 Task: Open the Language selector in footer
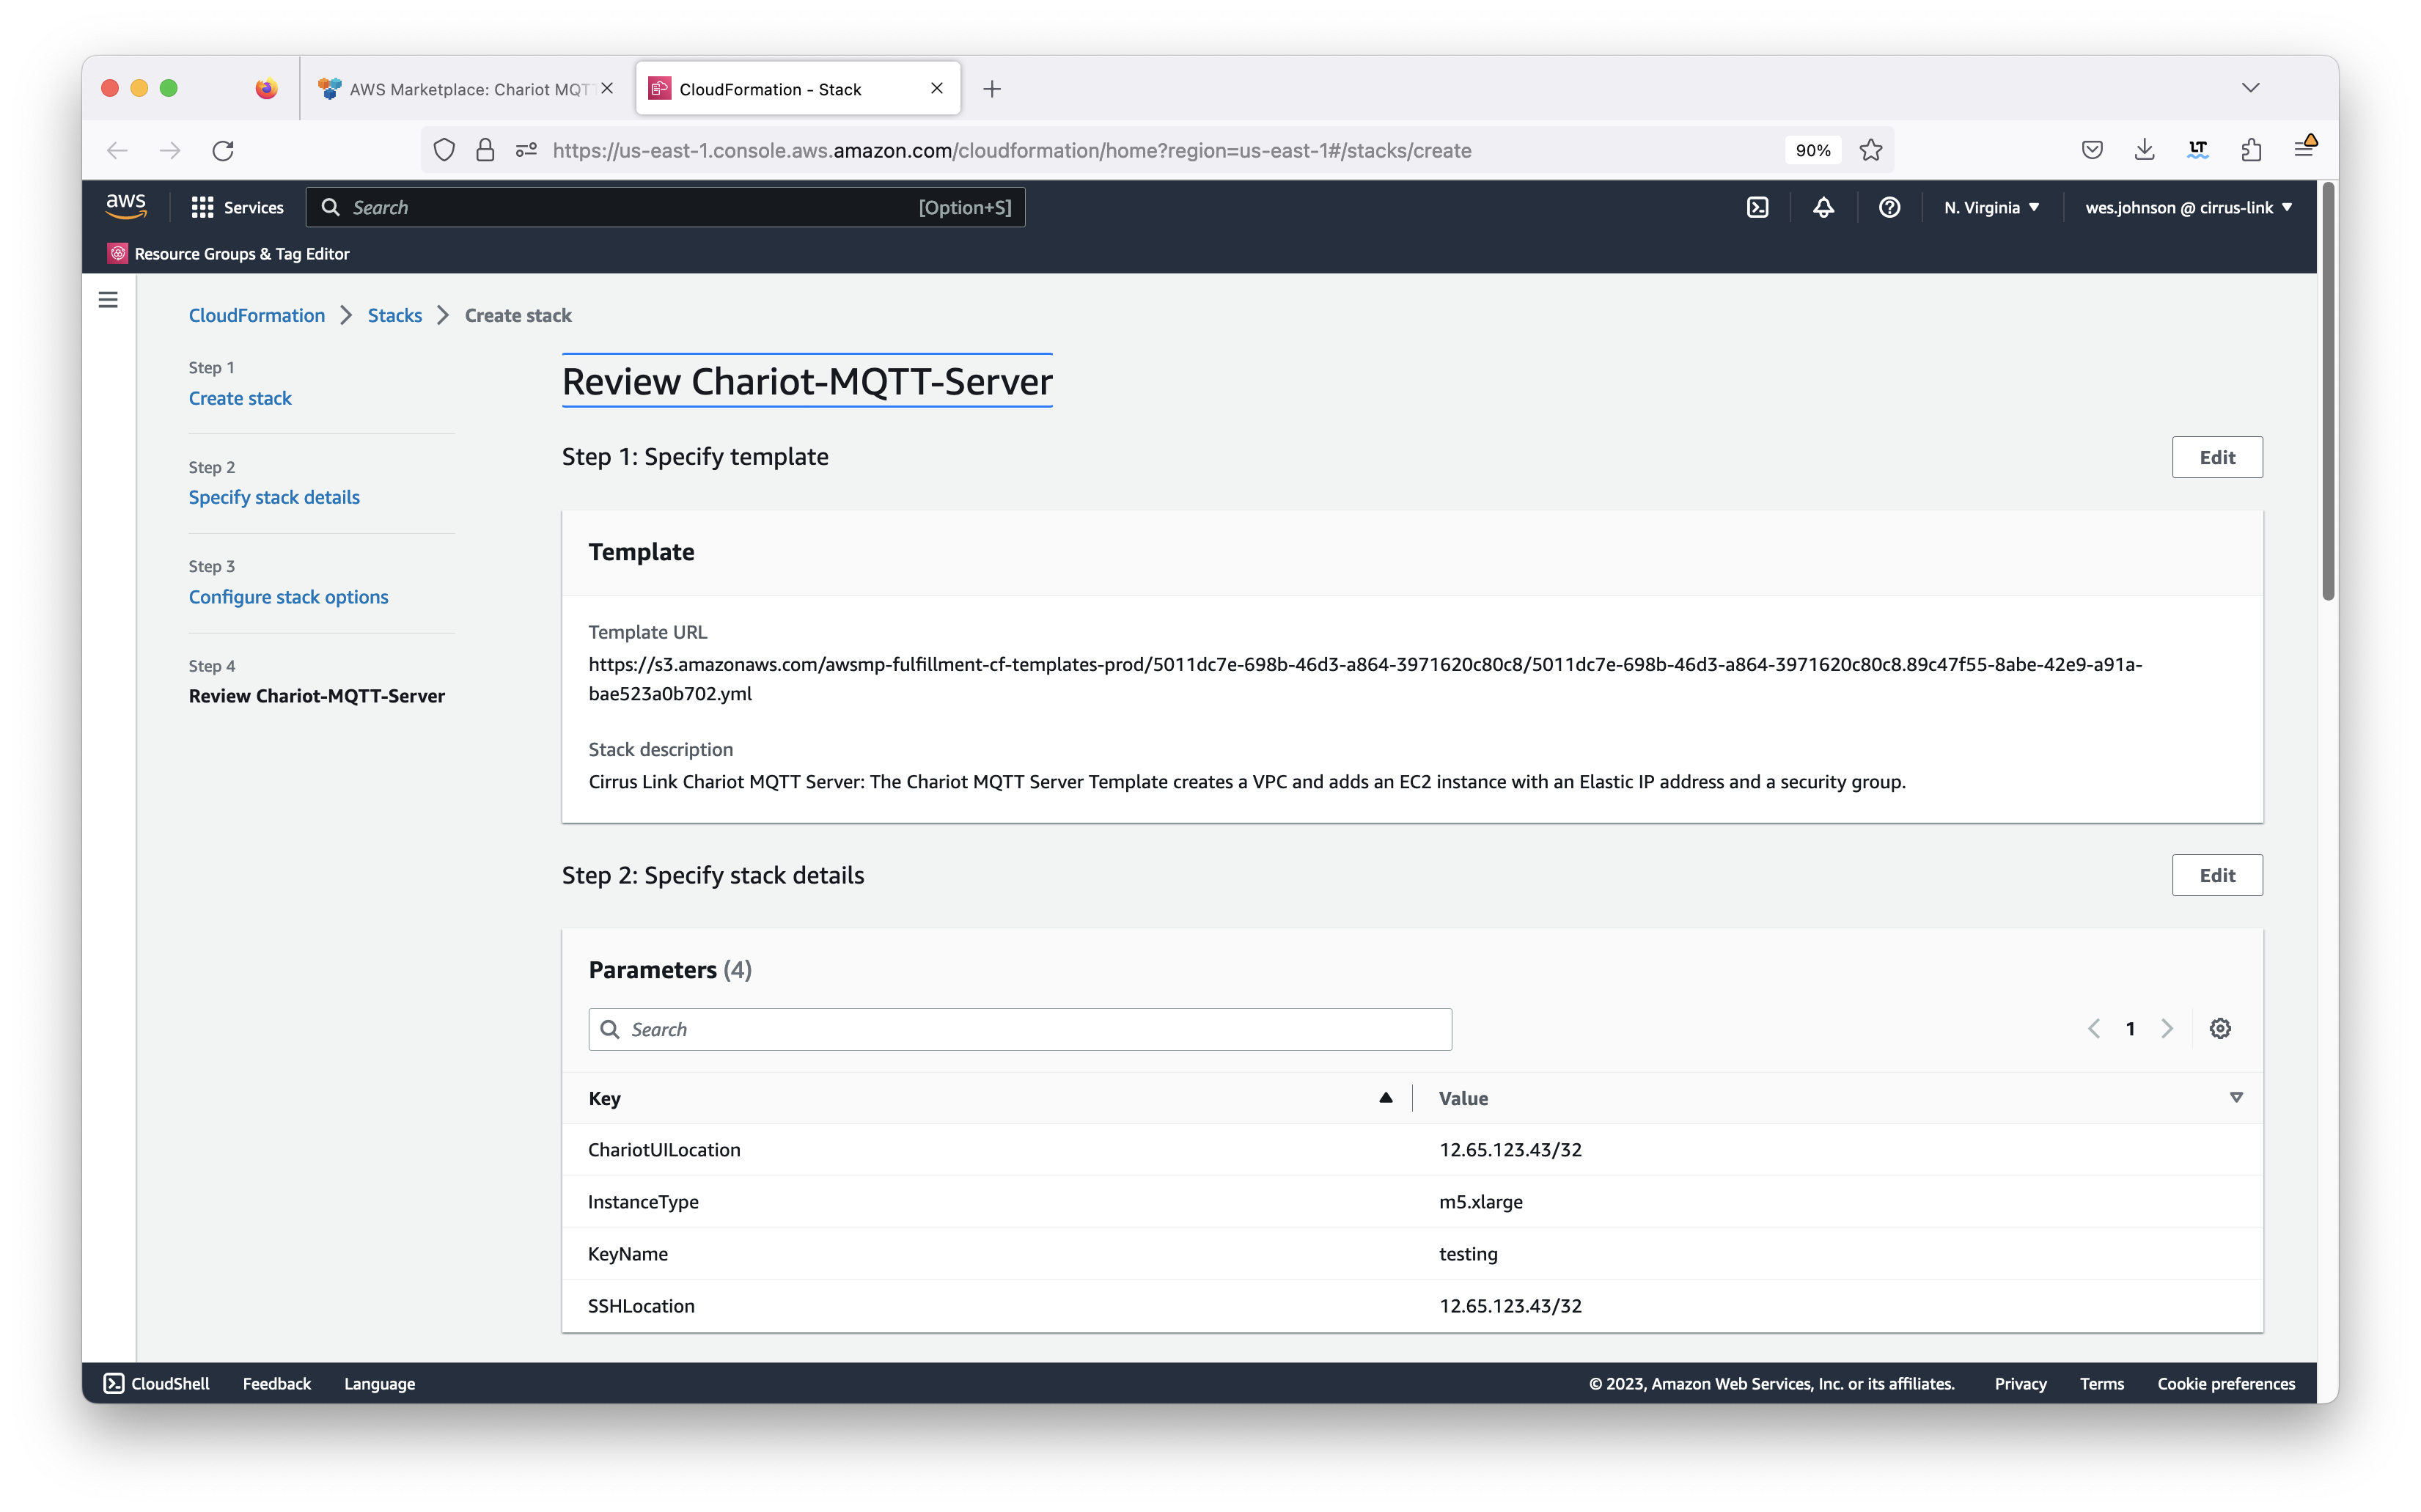click(380, 1383)
